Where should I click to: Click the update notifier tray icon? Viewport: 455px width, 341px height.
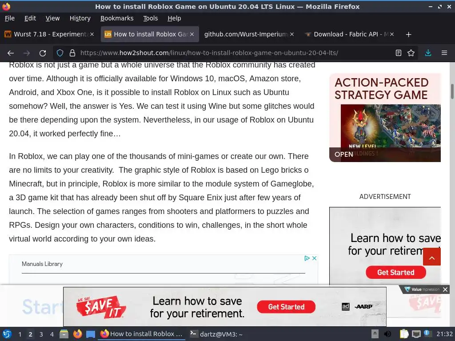tap(427, 333)
